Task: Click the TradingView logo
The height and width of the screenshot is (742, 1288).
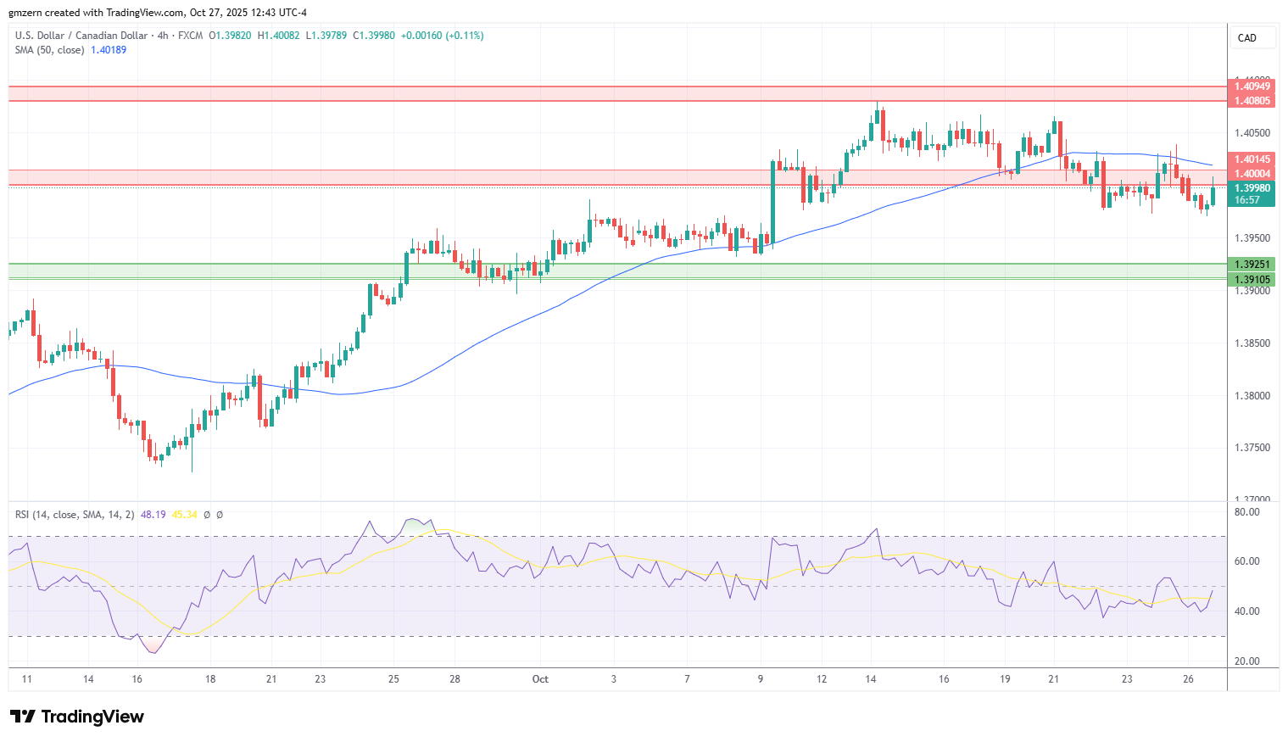Action: click(76, 717)
